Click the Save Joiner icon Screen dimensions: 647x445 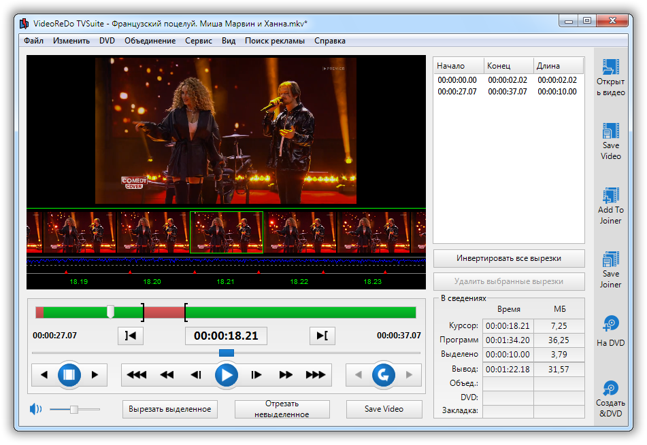pos(610,260)
